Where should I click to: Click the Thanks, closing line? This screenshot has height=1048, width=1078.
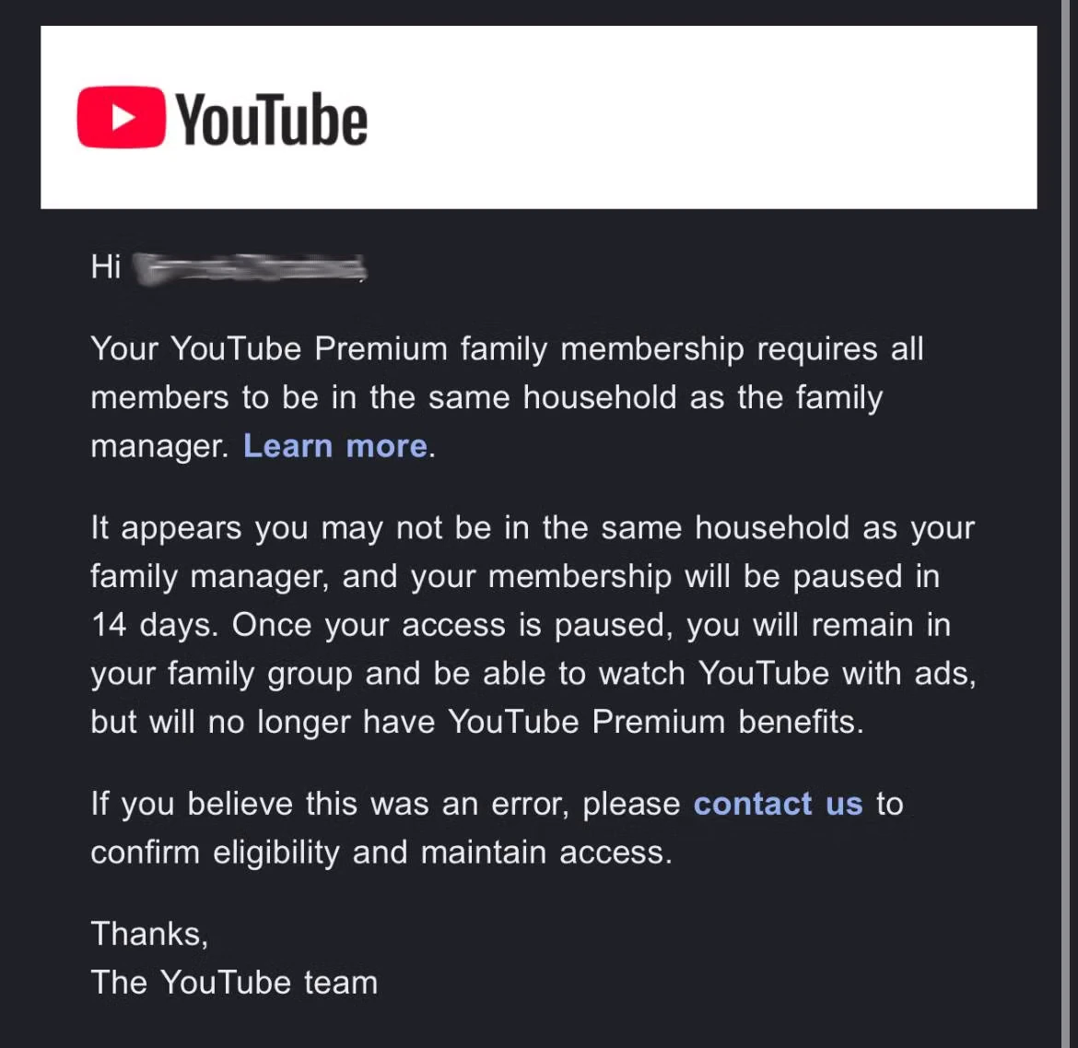[x=149, y=935]
